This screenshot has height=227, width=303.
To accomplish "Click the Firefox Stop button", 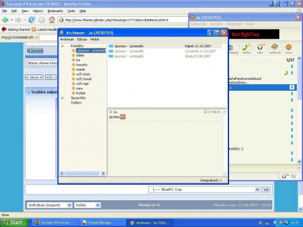I will click(41, 20).
